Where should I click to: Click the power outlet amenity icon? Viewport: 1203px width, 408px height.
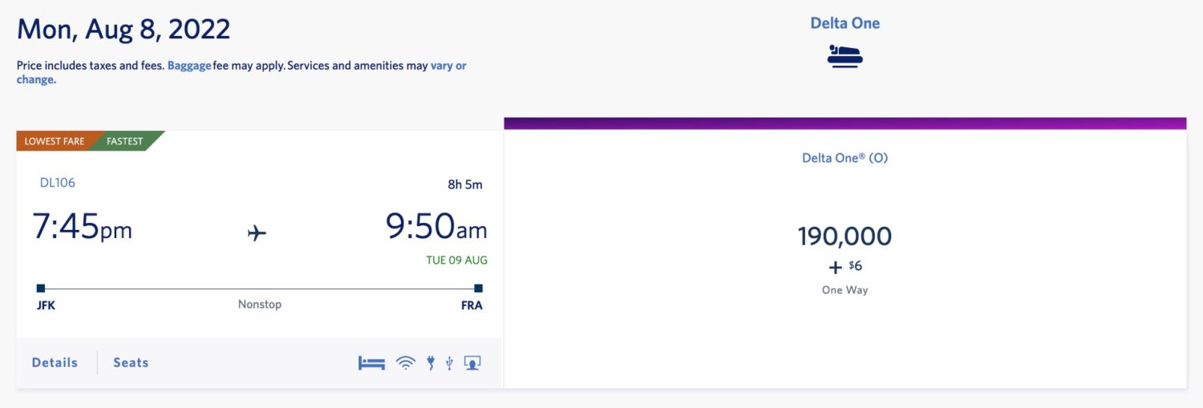point(431,363)
